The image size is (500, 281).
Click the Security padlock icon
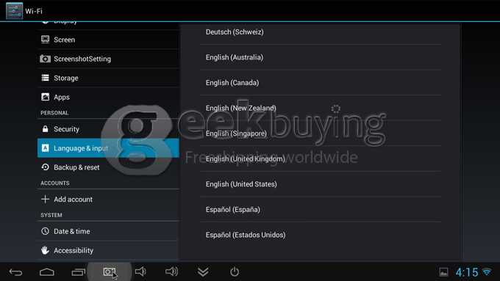pyautogui.click(x=46, y=128)
